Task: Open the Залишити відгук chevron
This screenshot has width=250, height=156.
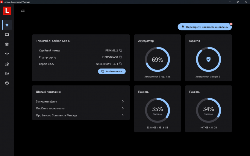Action: point(123,102)
